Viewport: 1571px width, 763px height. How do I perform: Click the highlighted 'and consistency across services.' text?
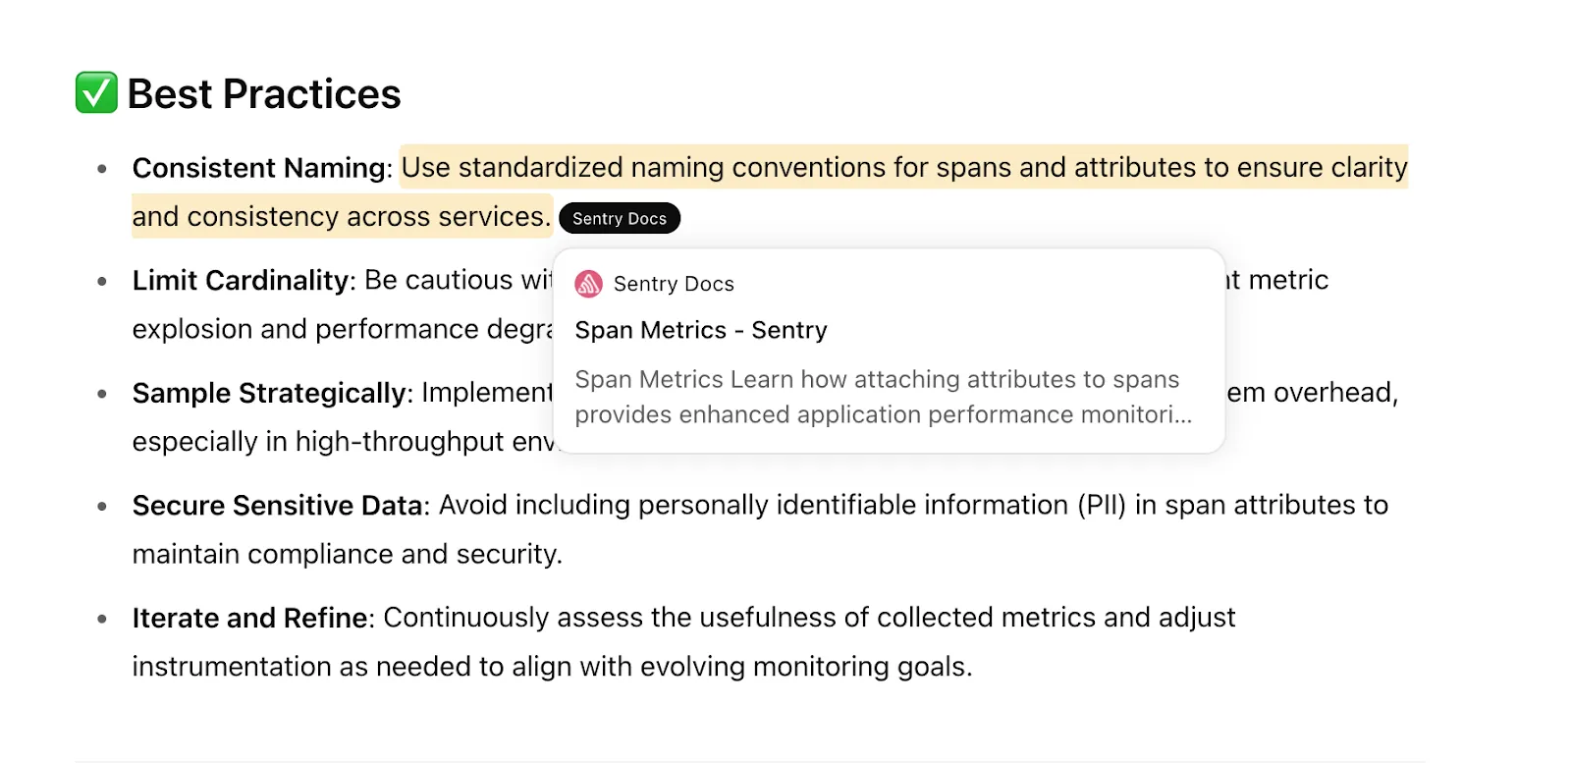pos(342,216)
